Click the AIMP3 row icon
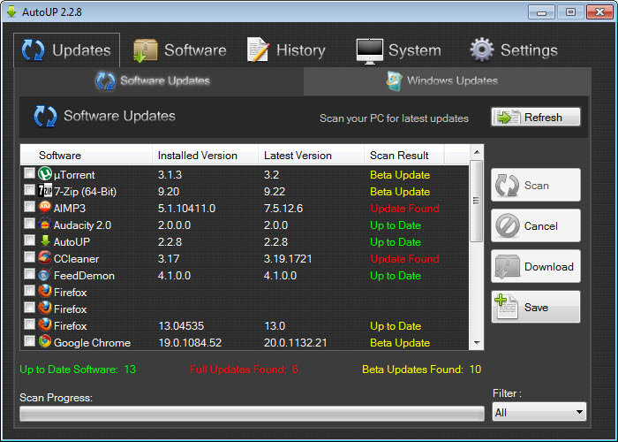The image size is (618, 442). click(x=45, y=207)
